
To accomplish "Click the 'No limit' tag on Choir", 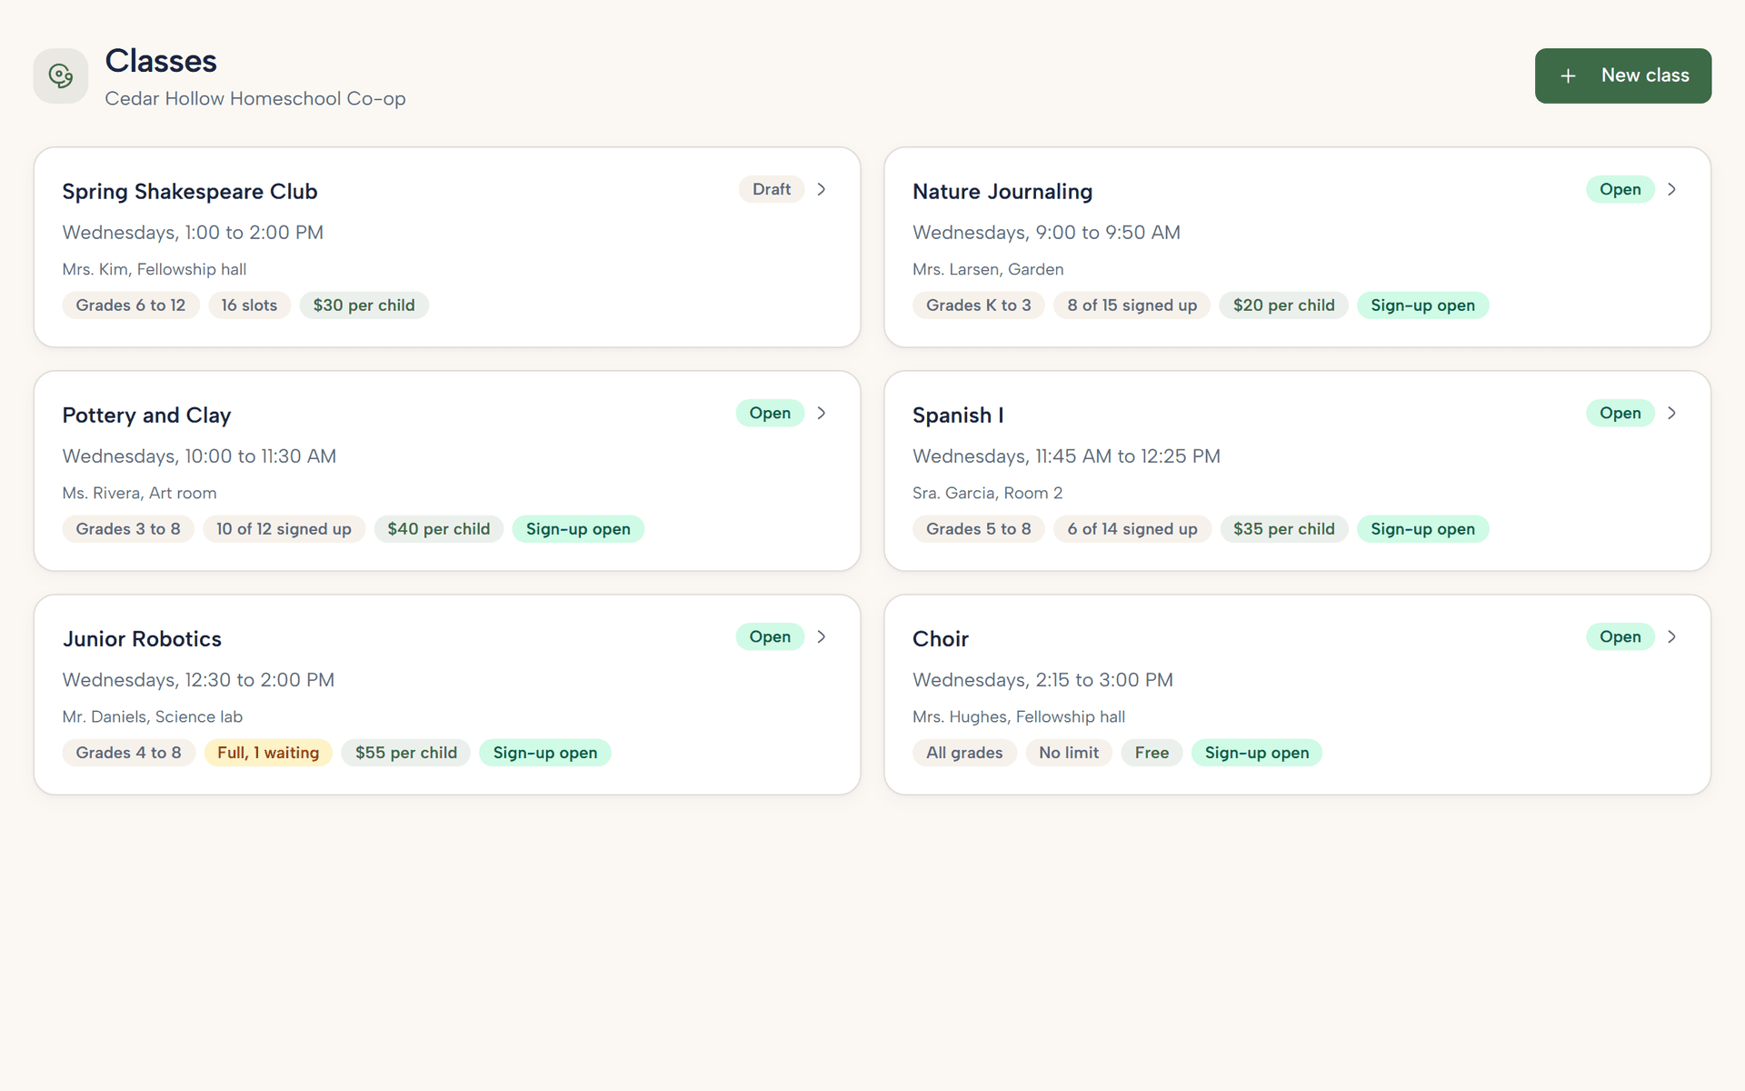I will [x=1069, y=753].
